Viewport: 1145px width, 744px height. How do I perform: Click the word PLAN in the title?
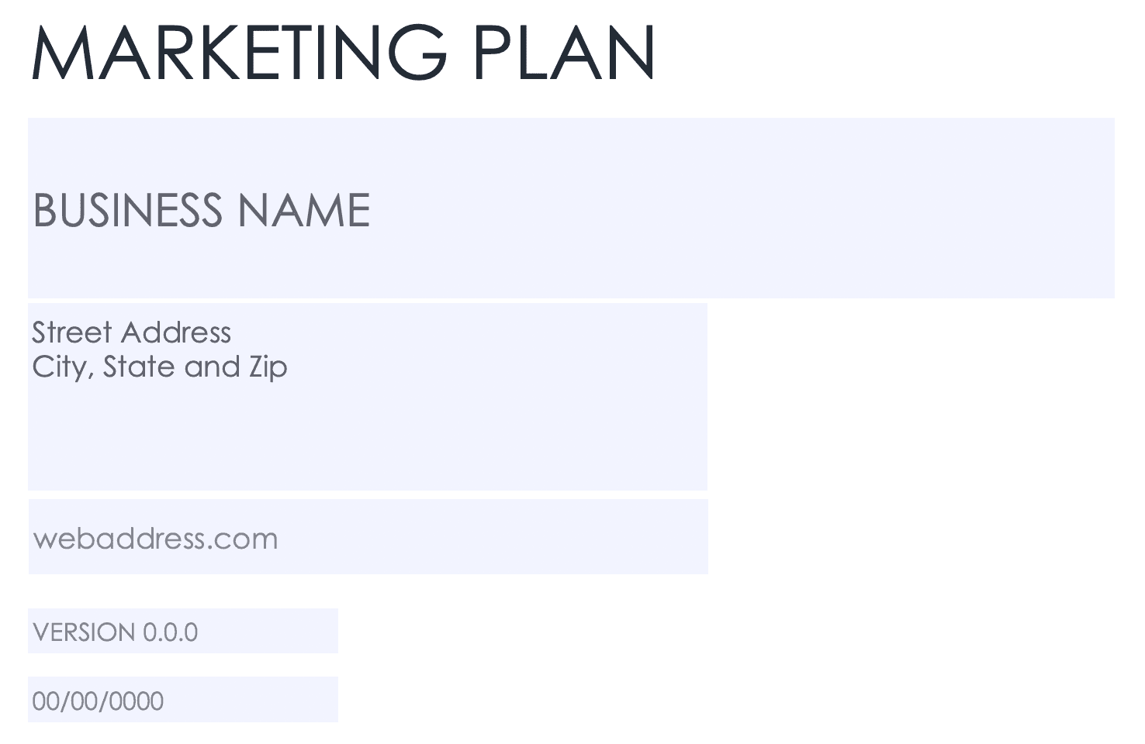pos(563,53)
